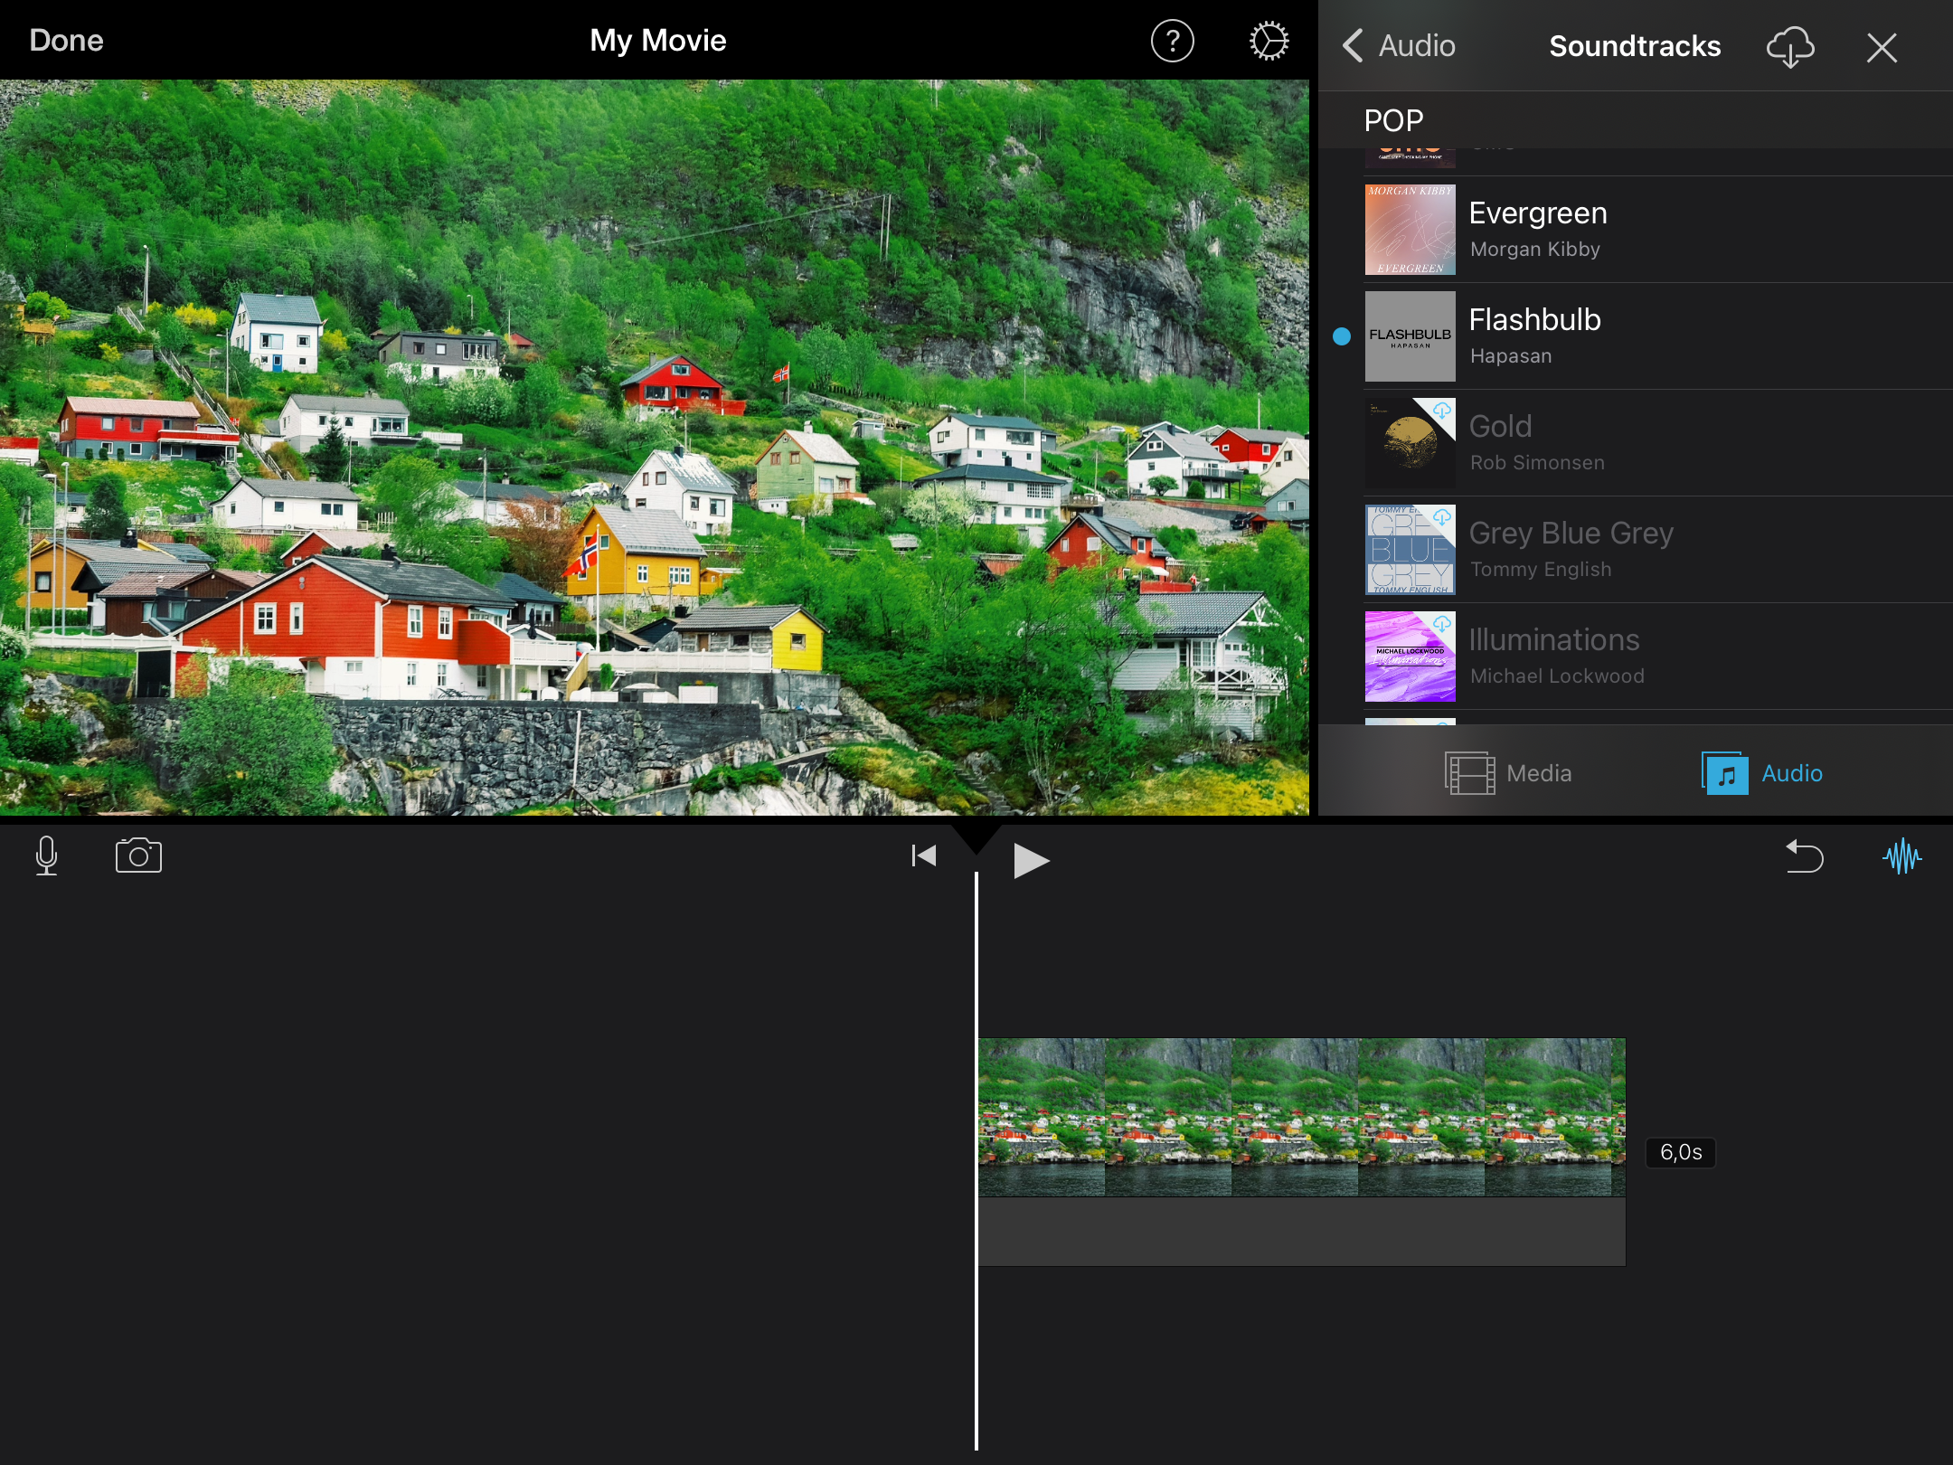Undo the last edit

pyautogui.click(x=1805, y=856)
